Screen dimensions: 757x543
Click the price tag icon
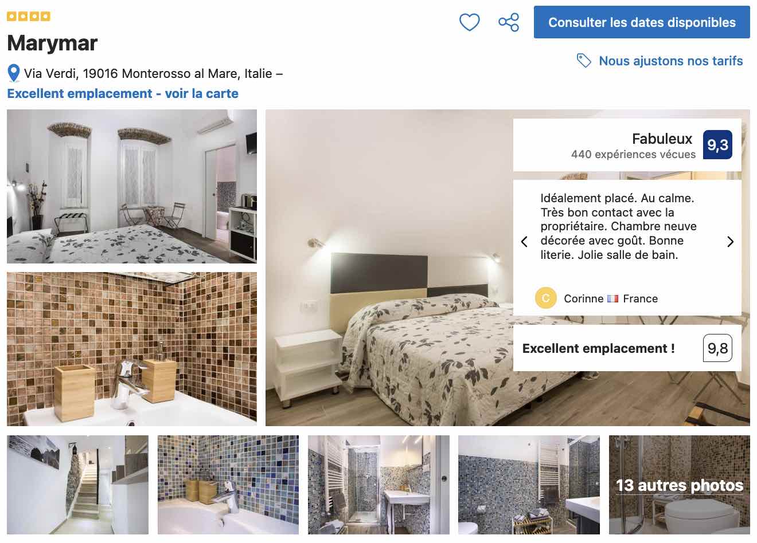(584, 61)
